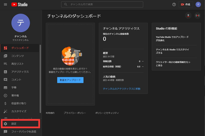Click the 動画をアップロード button
Image resolution: width=205 pixels, height=136 pixels.
point(70,80)
